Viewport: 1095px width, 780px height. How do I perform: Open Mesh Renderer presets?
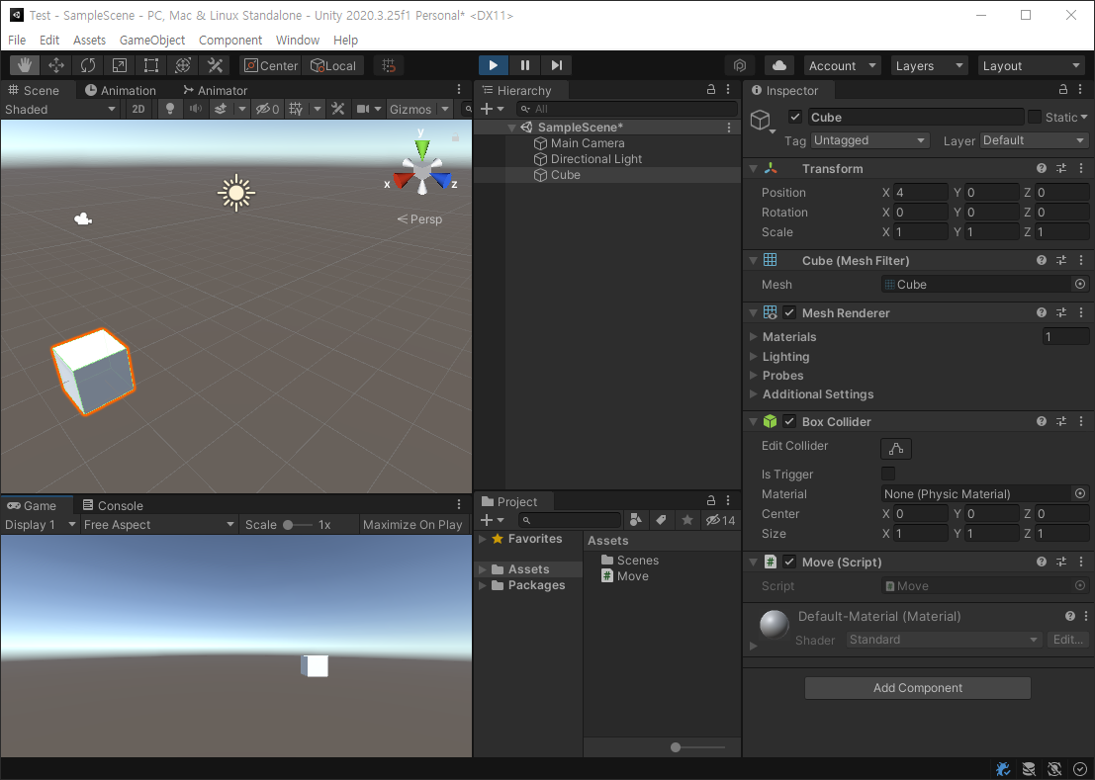pos(1060,312)
